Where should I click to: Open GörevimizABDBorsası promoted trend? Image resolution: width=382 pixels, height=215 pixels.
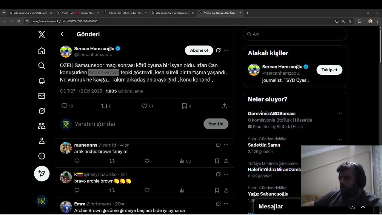click(x=272, y=113)
